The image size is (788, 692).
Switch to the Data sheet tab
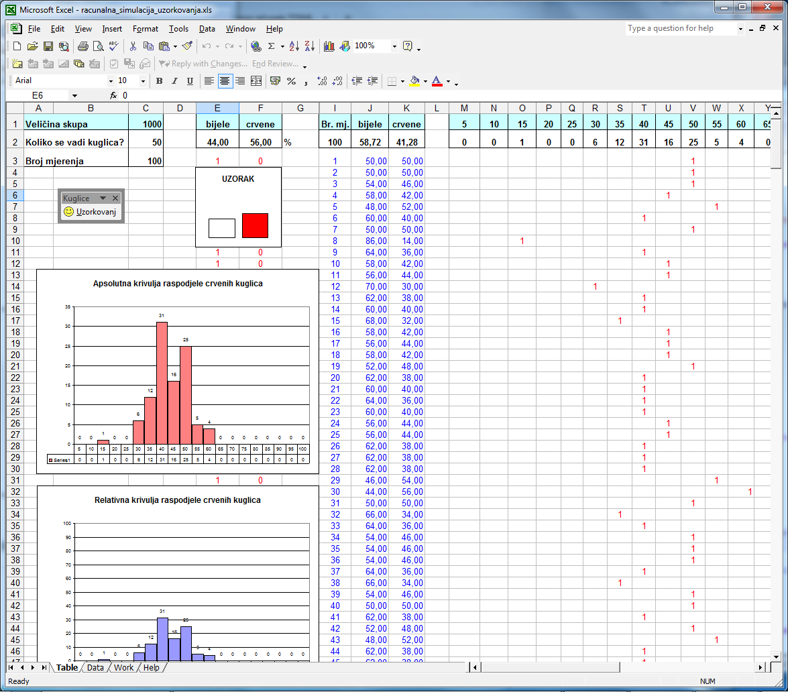tap(95, 667)
